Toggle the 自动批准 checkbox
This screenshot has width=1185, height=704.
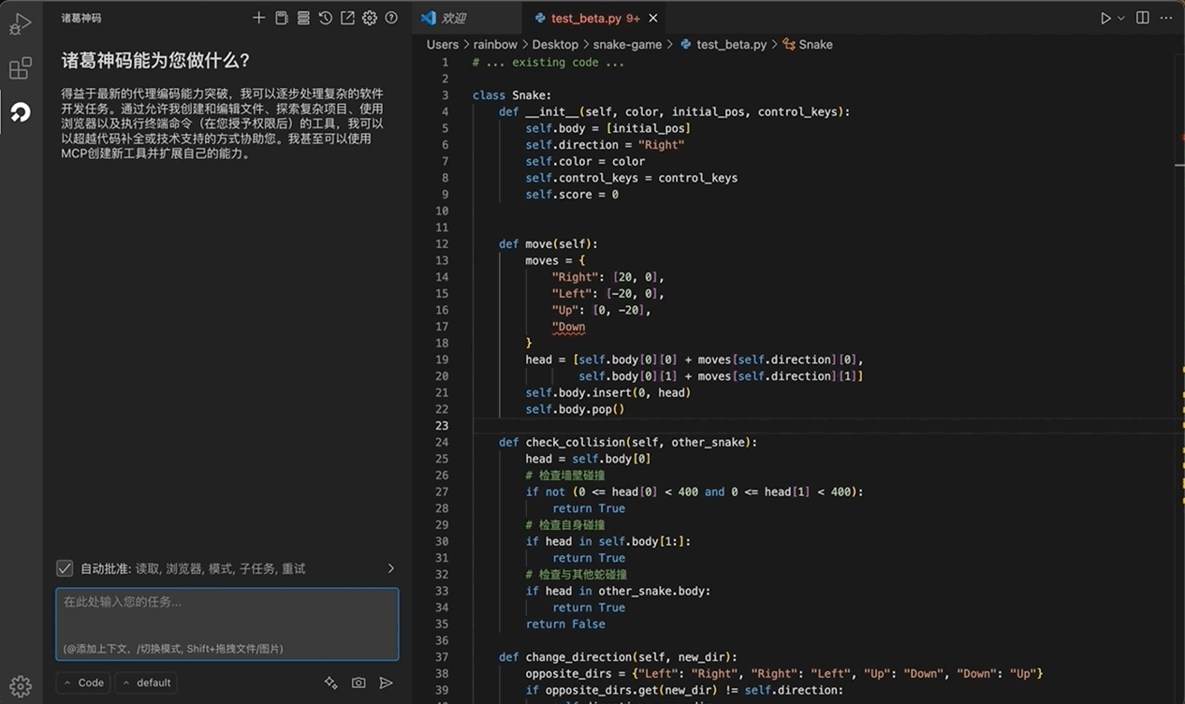[x=65, y=568]
